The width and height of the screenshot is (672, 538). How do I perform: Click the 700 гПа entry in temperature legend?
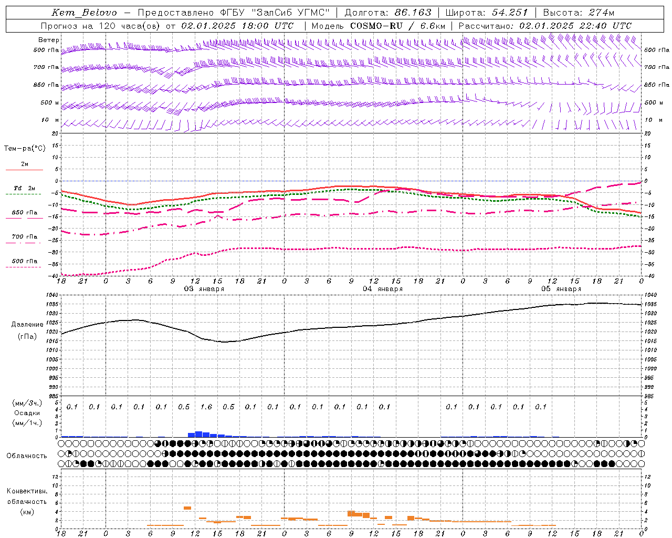(24, 237)
